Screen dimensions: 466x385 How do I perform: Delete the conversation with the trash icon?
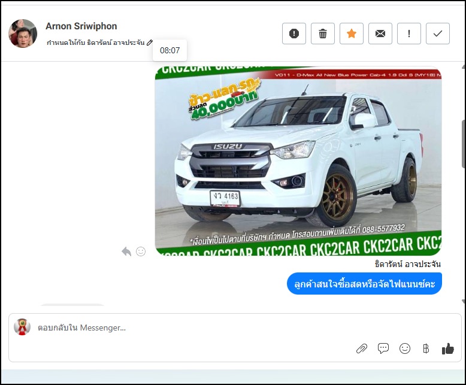(323, 34)
